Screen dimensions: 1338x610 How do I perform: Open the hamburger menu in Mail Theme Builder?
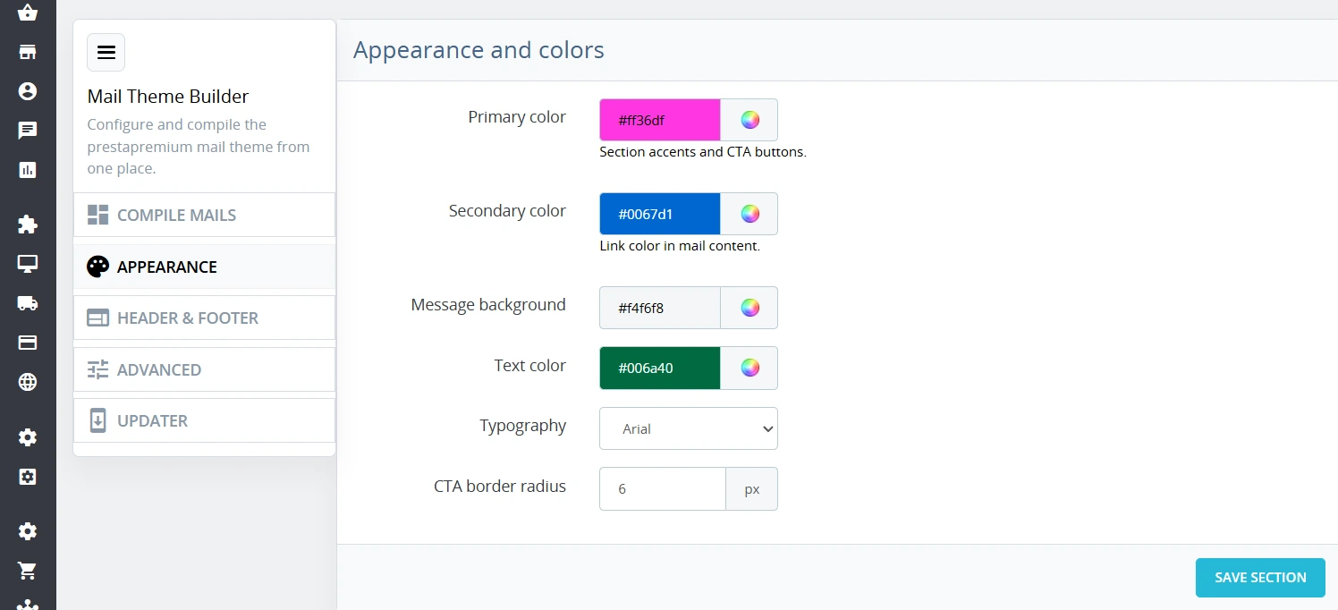click(x=106, y=52)
